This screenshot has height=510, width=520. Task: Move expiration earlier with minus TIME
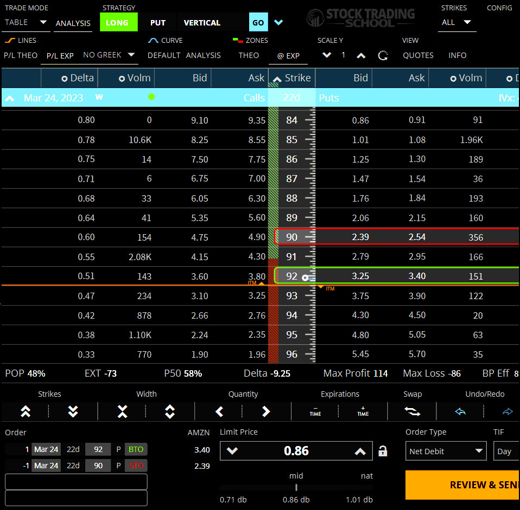coord(315,411)
